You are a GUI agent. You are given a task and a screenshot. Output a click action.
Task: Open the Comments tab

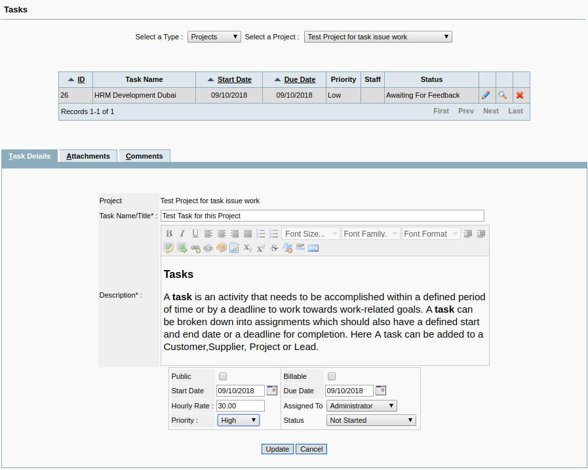pos(144,156)
